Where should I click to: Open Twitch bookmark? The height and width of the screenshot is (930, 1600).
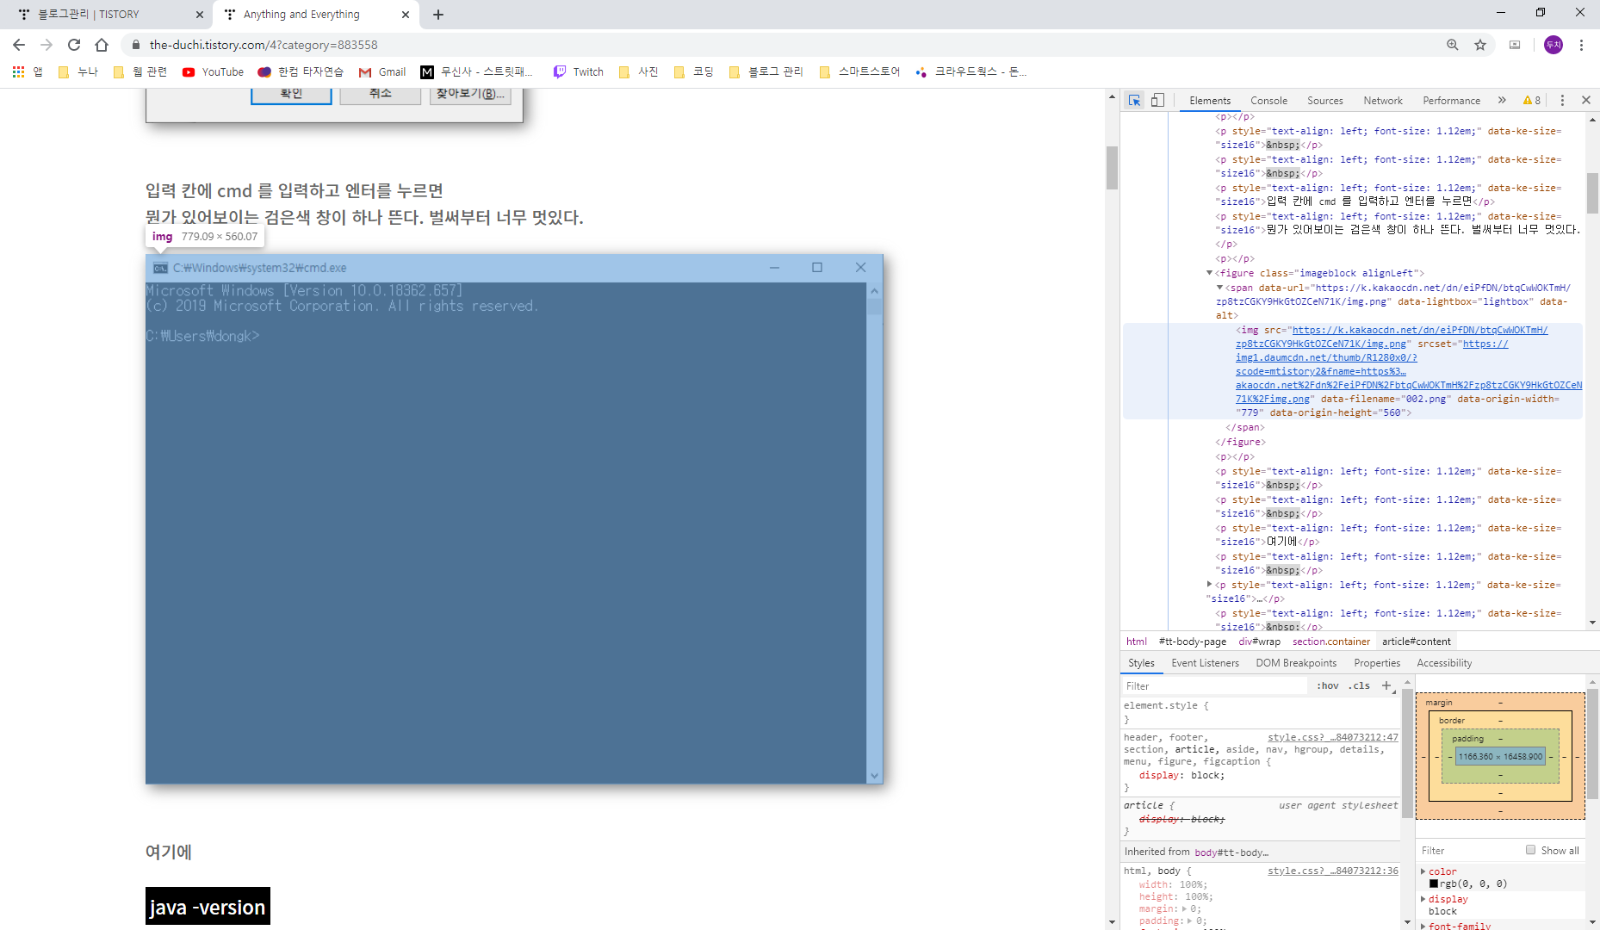578,72
